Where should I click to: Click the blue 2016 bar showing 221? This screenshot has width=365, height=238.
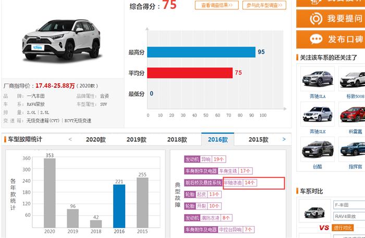(x=119, y=206)
